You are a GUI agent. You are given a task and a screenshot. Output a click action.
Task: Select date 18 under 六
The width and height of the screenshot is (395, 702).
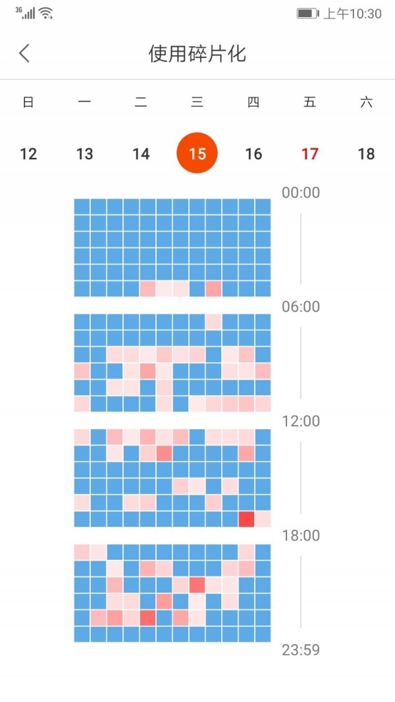[366, 154]
